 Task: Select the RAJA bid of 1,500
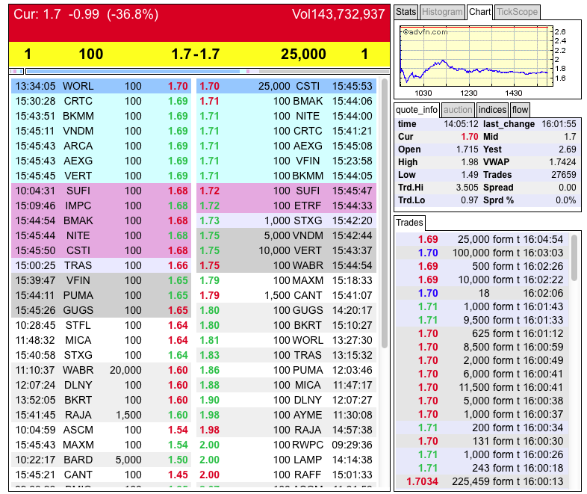[x=101, y=415]
